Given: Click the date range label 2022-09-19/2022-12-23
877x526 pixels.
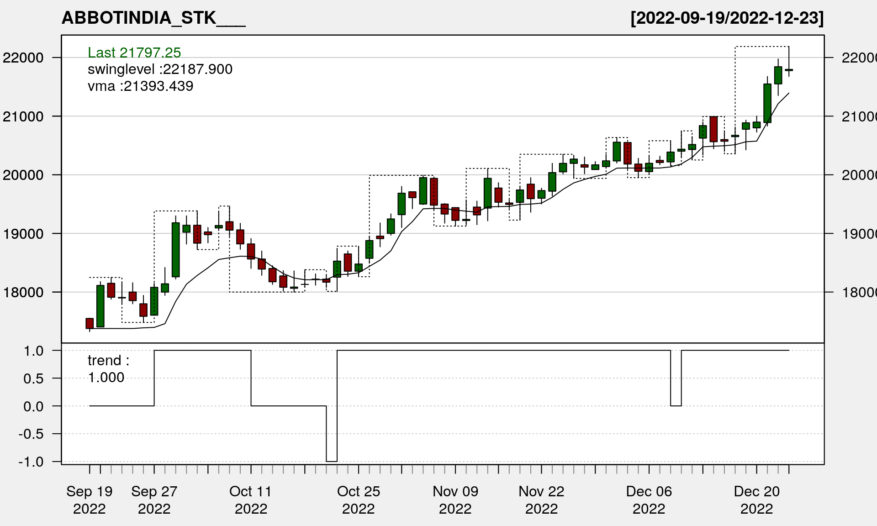Looking at the screenshot, I should coord(727,18).
